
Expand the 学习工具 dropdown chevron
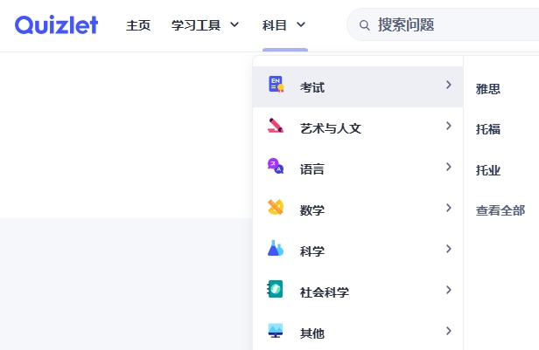pyautogui.click(x=234, y=25)
